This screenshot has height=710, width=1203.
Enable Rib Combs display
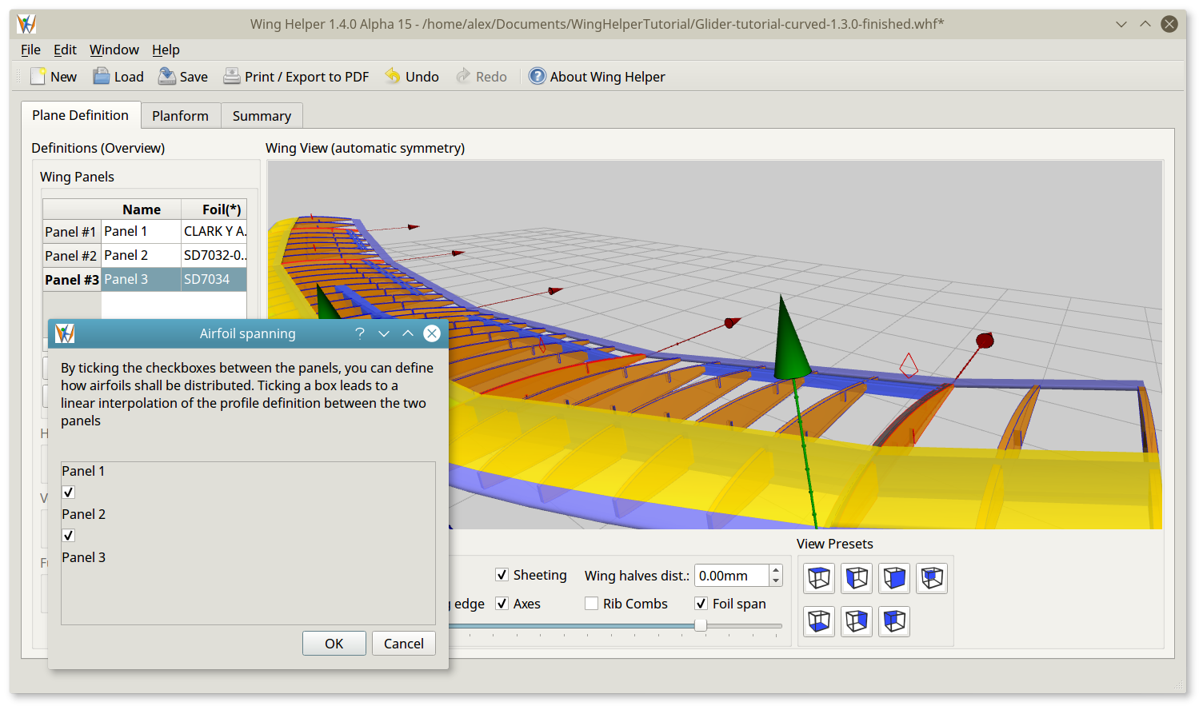point(591,604)
